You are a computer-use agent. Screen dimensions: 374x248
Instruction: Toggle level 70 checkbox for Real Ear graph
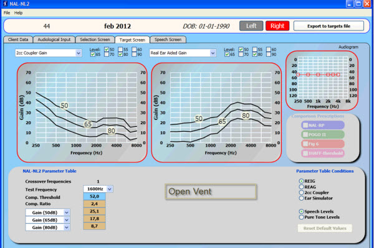(241, 55)
